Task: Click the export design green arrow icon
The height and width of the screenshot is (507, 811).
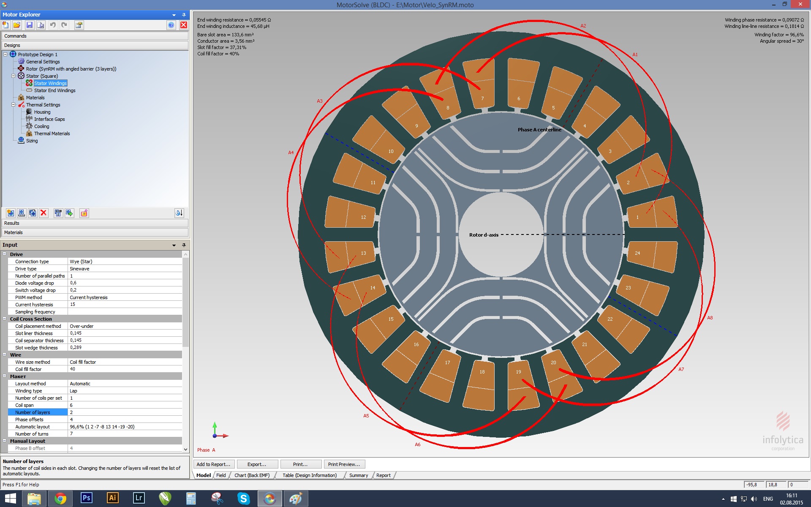Action: (70, 213)
